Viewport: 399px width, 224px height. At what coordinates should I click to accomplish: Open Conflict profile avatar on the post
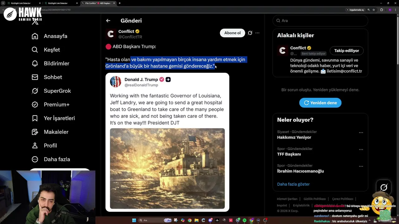[111, 34]
